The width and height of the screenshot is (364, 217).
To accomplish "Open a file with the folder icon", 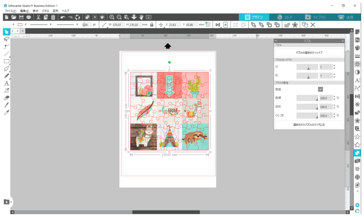I will (14, 17).
